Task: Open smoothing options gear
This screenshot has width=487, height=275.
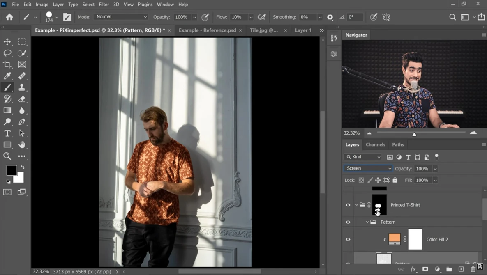Action: point(330,17)
